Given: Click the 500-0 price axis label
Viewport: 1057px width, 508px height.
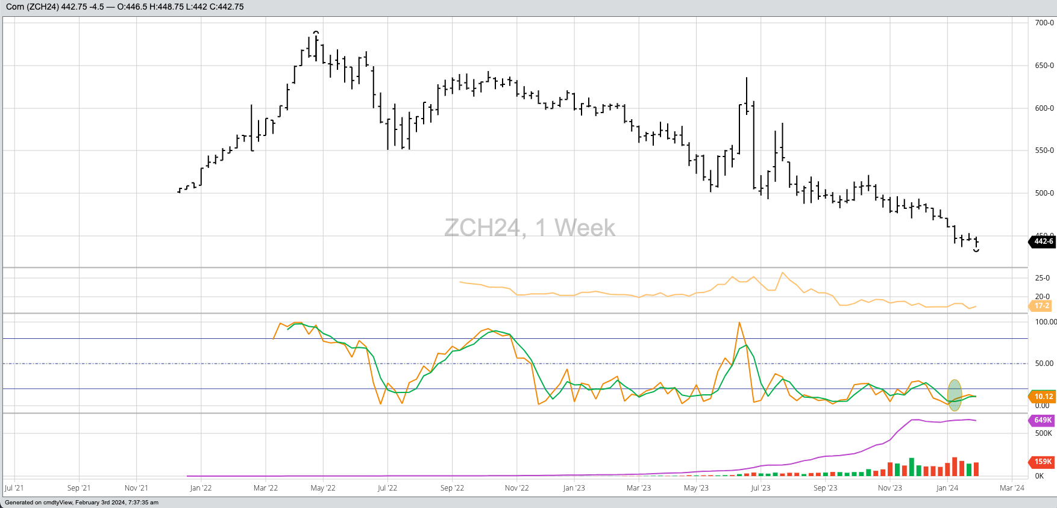Looking at the screenshot, I should pos(1044,193).
